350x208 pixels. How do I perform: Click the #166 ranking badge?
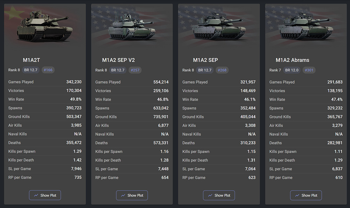[48, 70]
